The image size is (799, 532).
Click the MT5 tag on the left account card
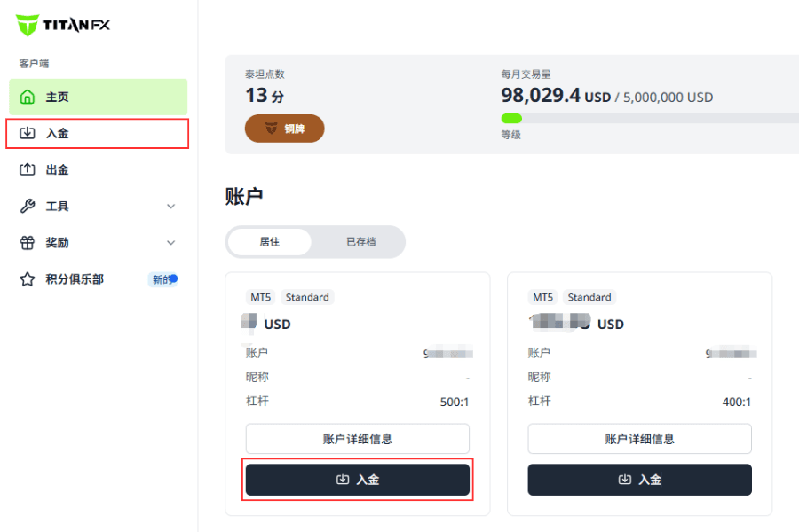[260, 297]
